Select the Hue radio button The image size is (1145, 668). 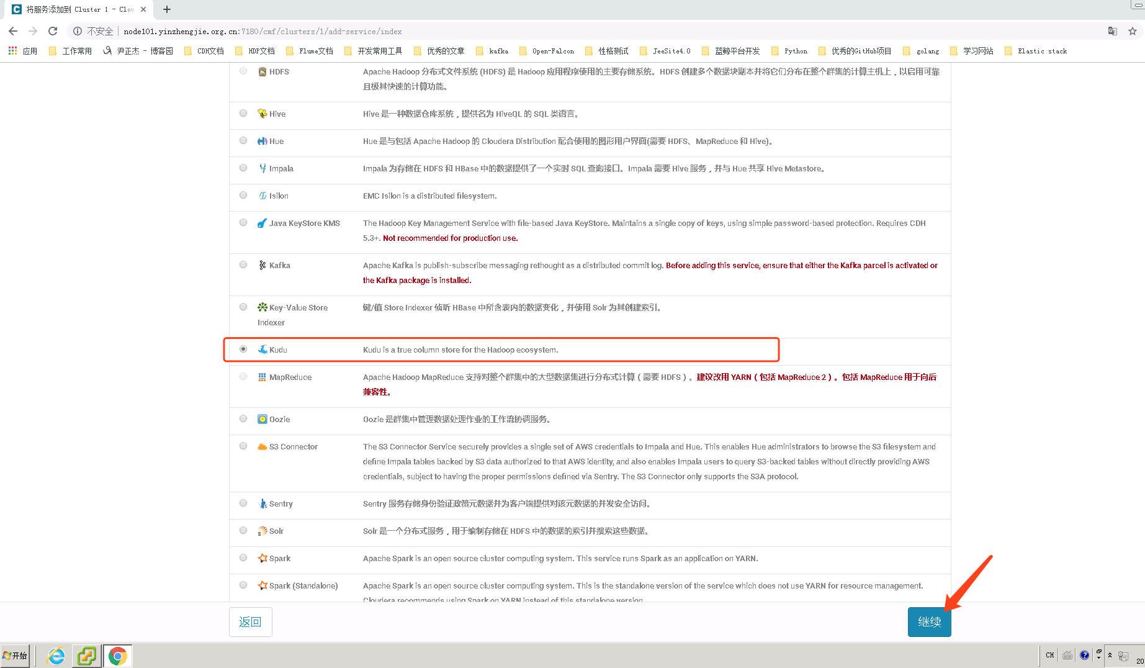tap(243, 141)
